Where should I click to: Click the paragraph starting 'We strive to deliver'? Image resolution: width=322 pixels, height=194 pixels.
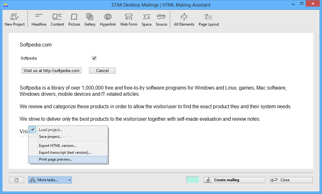tap(140, 119)
